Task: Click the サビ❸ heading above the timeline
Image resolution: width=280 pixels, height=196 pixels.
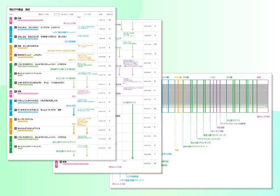Action: point(229,77)
